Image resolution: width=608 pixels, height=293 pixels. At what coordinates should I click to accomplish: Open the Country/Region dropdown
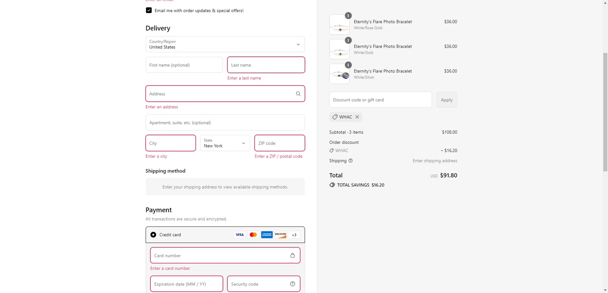point(225,44)
